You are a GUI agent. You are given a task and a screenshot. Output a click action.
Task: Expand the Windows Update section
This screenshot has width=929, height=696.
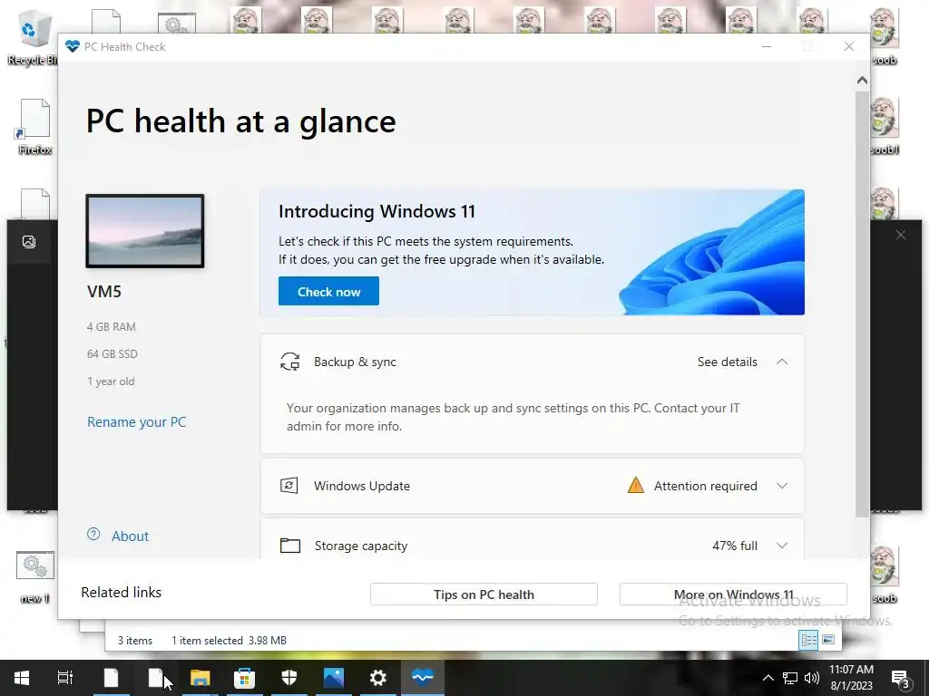[x=782, y=486]
